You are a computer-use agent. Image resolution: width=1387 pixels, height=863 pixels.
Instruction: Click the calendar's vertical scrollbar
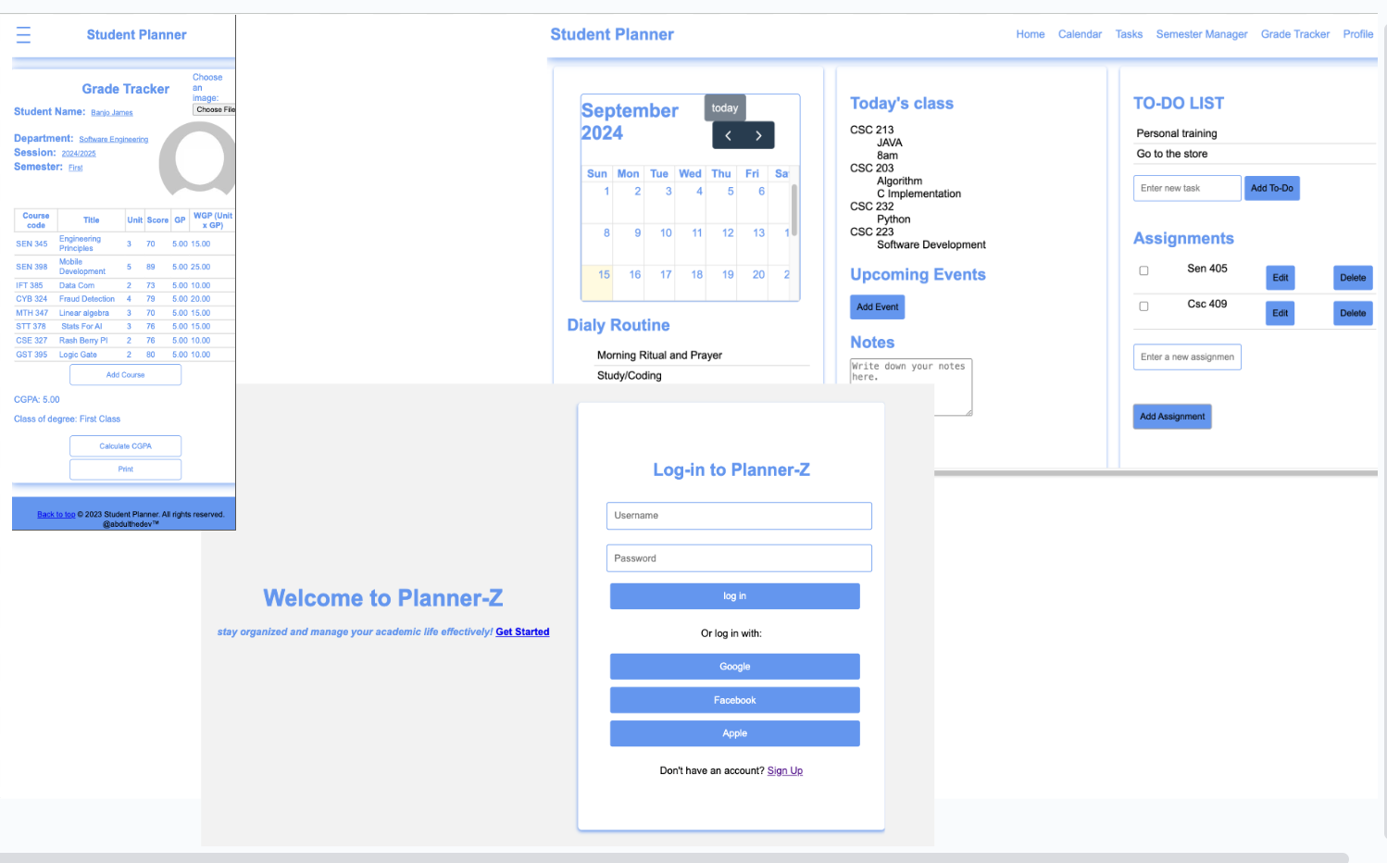point(794,209)
